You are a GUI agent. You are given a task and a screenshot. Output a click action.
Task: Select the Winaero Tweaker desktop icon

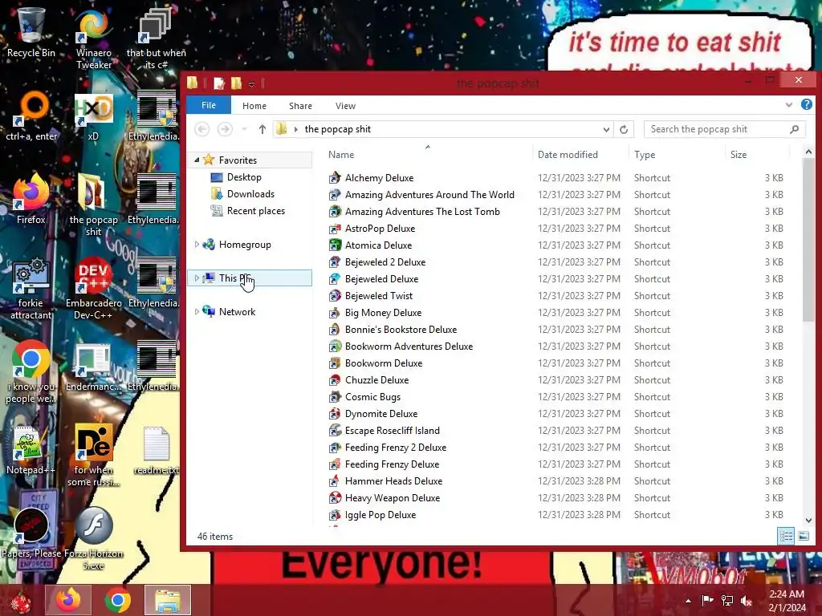click(94, 38)
